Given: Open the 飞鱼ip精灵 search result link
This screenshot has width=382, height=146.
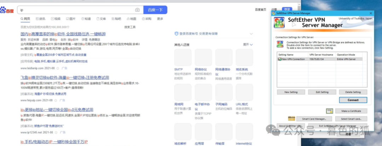Looking at the screenshot, I should [65, 77].
